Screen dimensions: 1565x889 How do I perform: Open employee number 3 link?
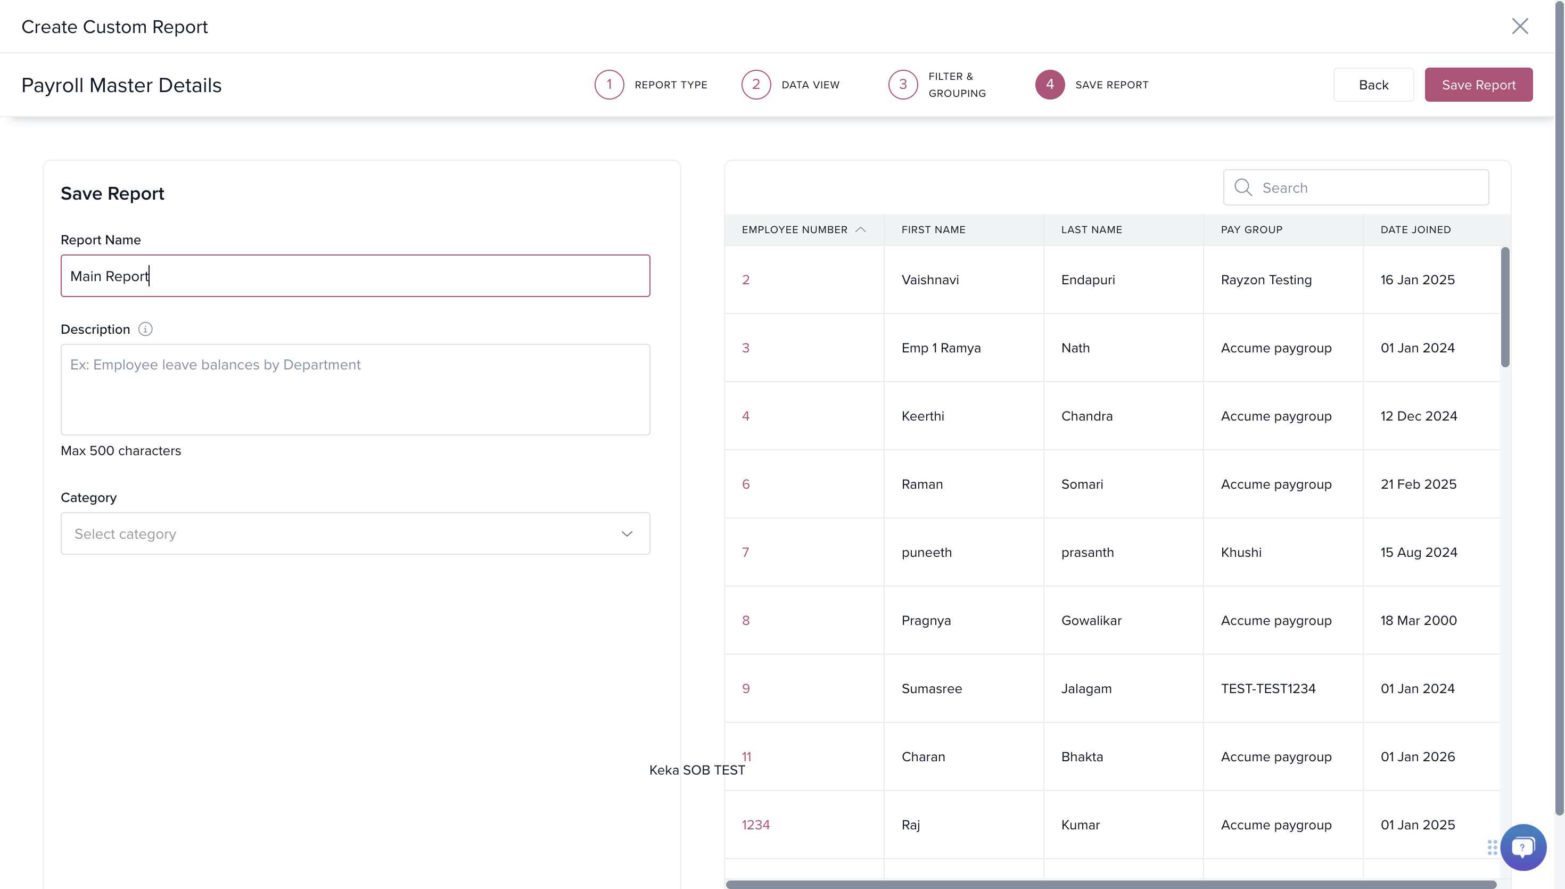point(745,348)
